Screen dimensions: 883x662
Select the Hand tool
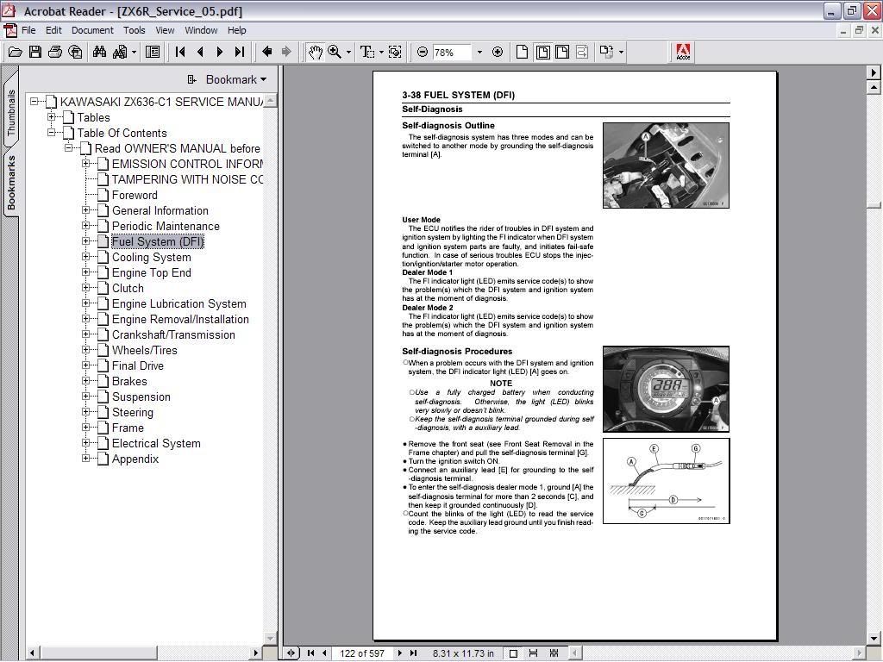(x=315, y=53)
